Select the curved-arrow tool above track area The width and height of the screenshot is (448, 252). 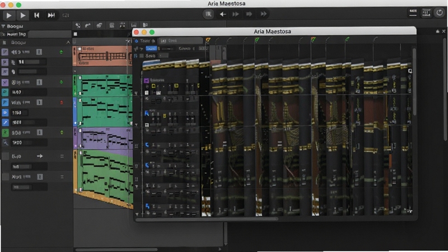[88, 25]
